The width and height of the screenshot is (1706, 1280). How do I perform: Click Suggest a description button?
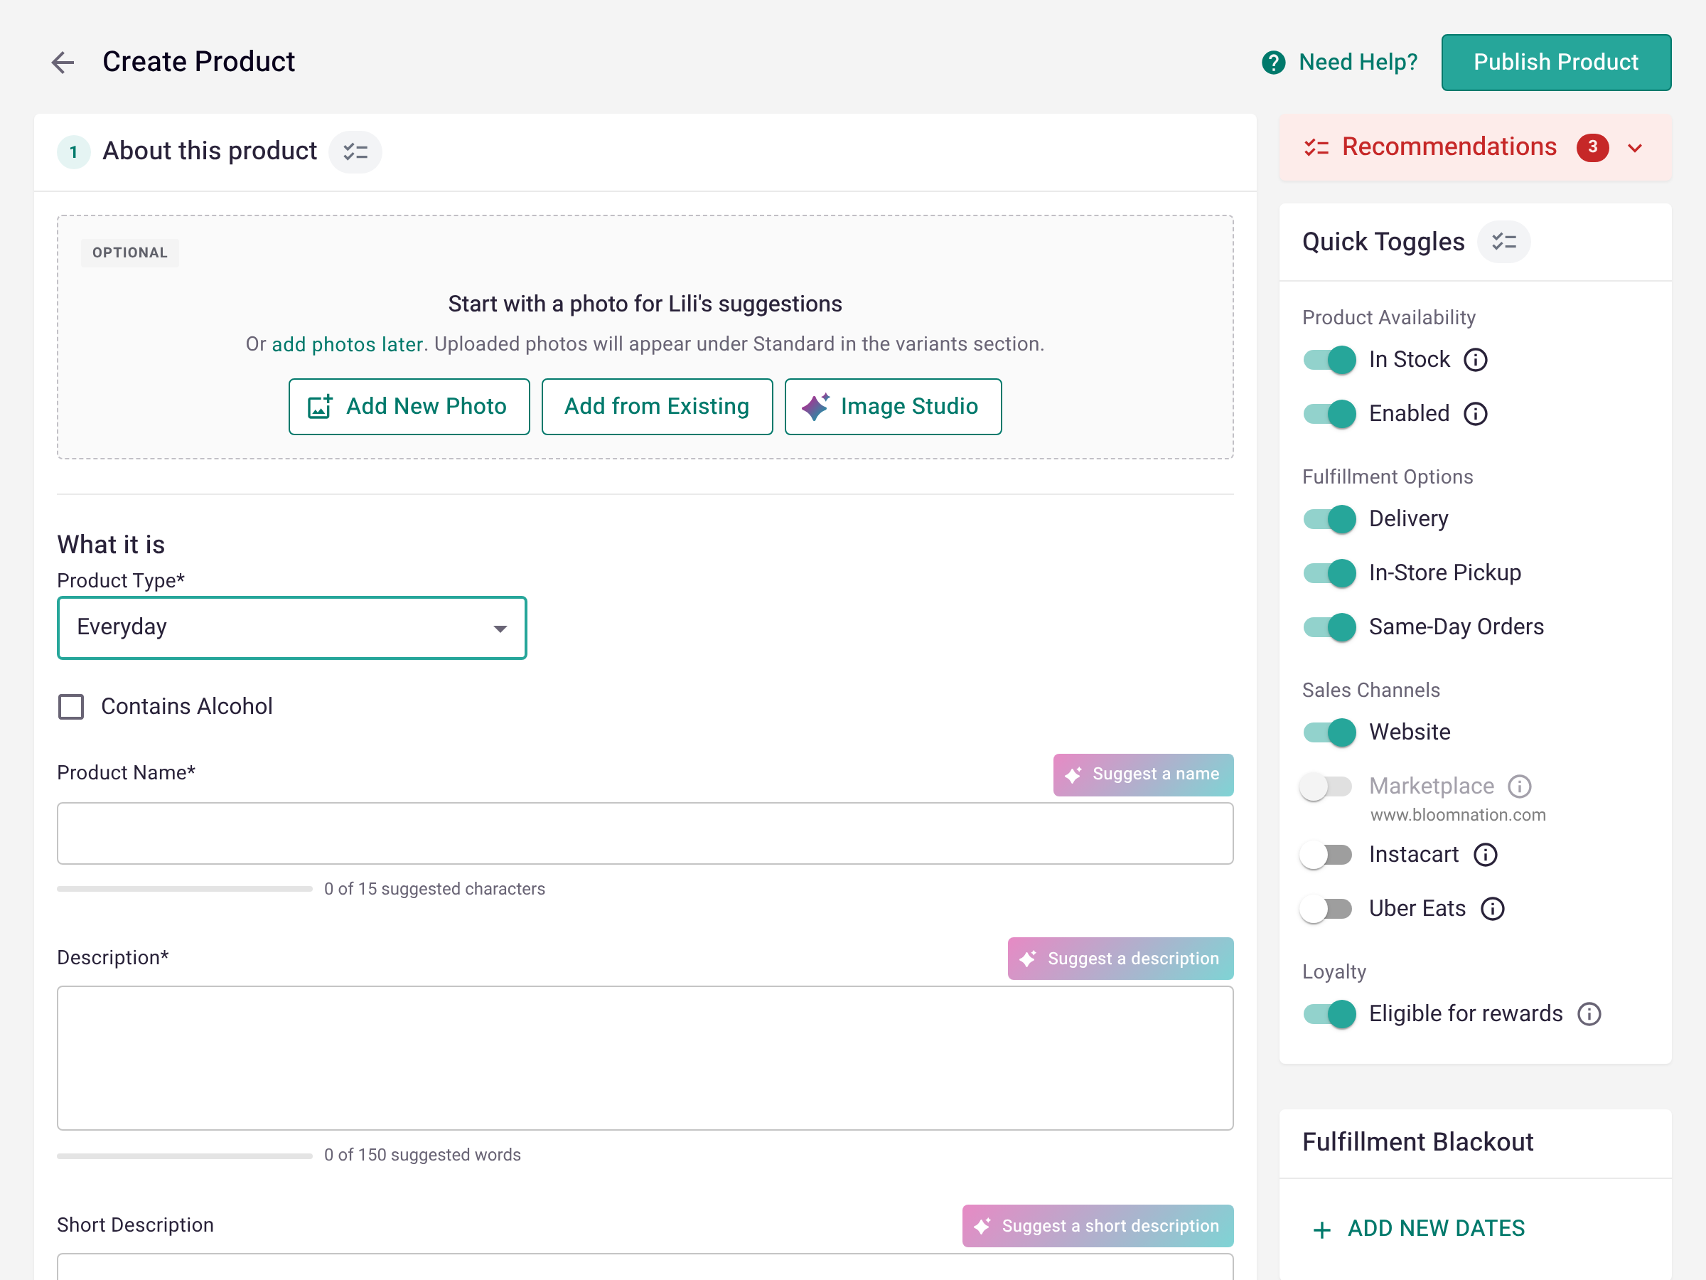[1120, 959]
